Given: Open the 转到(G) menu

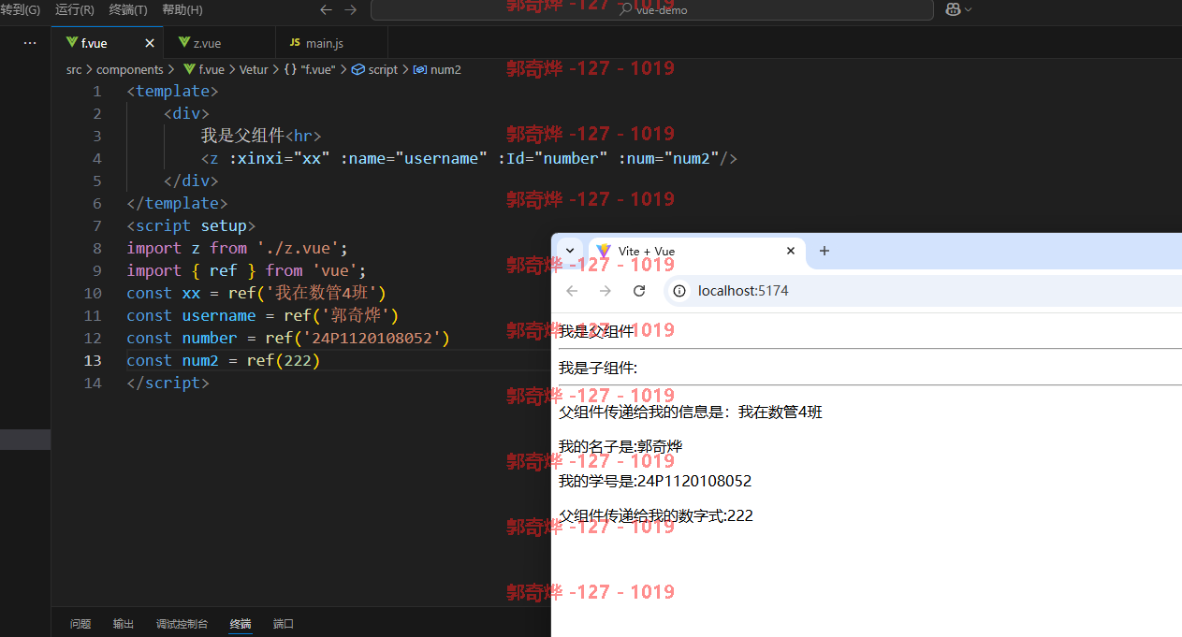Looking at the screenshot, I should tap(21, 9).
